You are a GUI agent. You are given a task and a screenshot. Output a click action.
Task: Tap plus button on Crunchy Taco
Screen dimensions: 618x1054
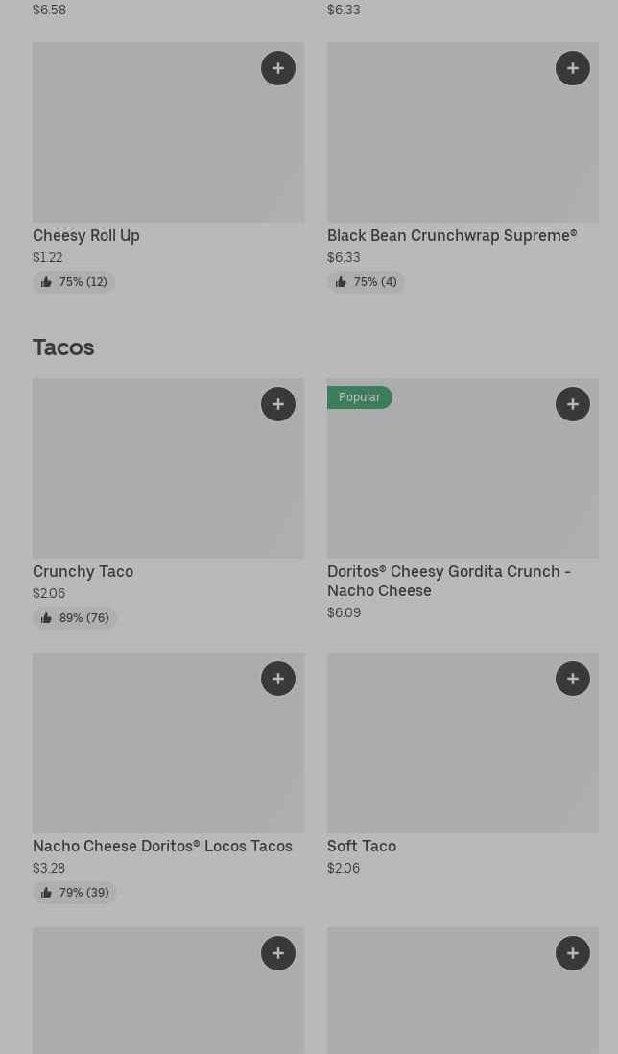click(x=278, y=404)
